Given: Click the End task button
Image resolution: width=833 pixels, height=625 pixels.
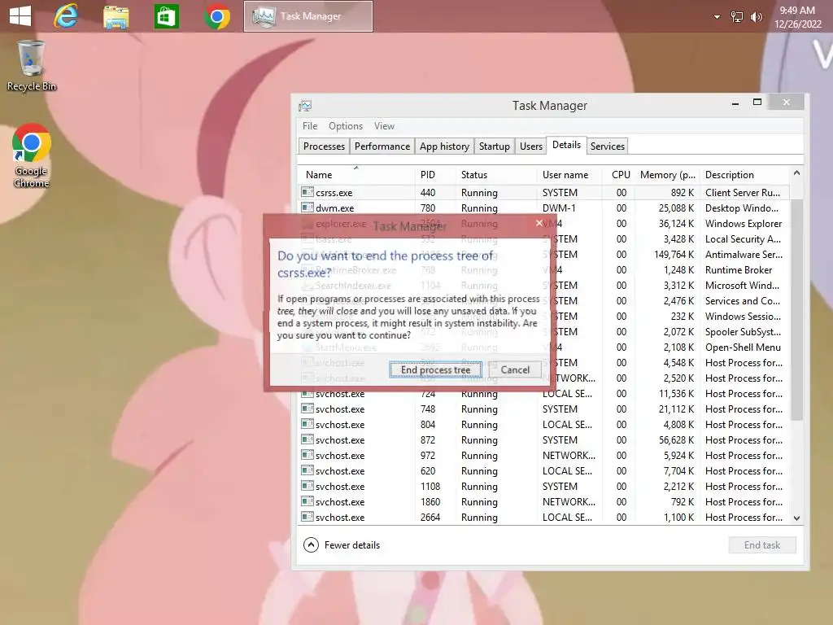Looking at the screenshot, I should [761, 545].
